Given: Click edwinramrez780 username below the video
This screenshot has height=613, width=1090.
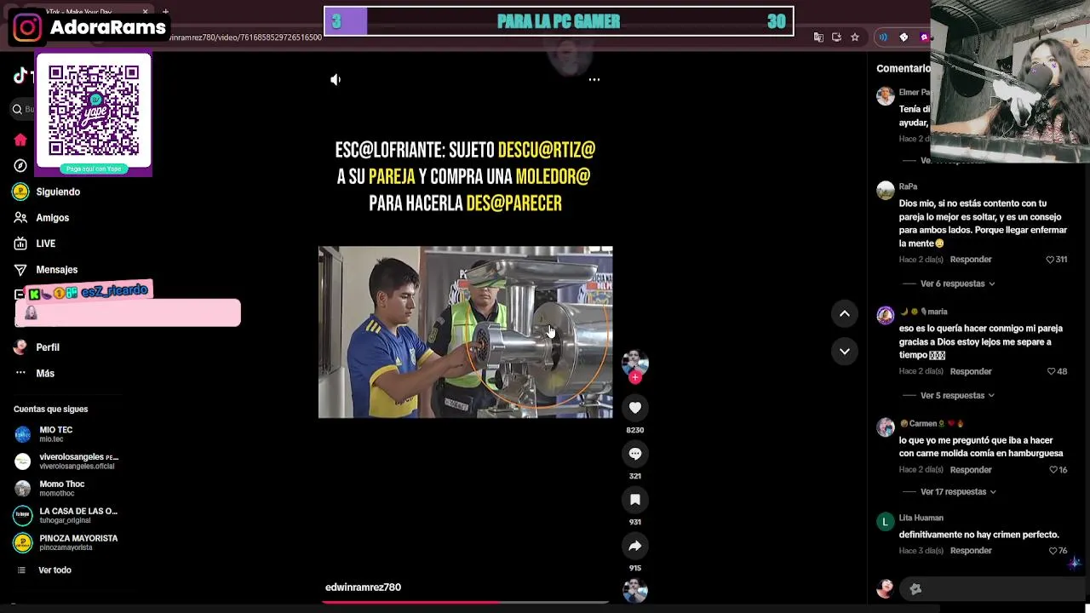Looking at the screenshot, I should (363, 587).
